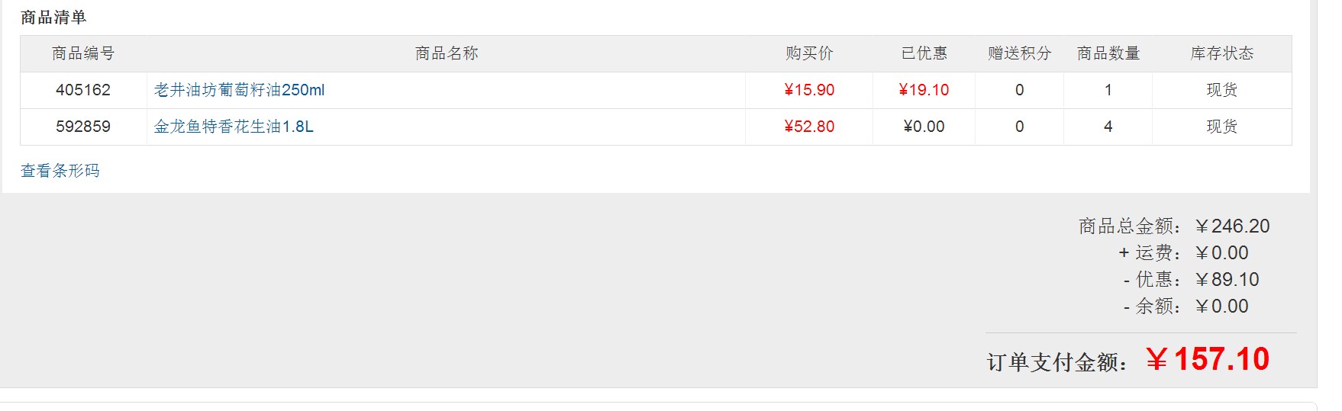This screenshot has width=1342, height=411.
Task: Click the 商品数量 column header
Action: (1108, 53)
